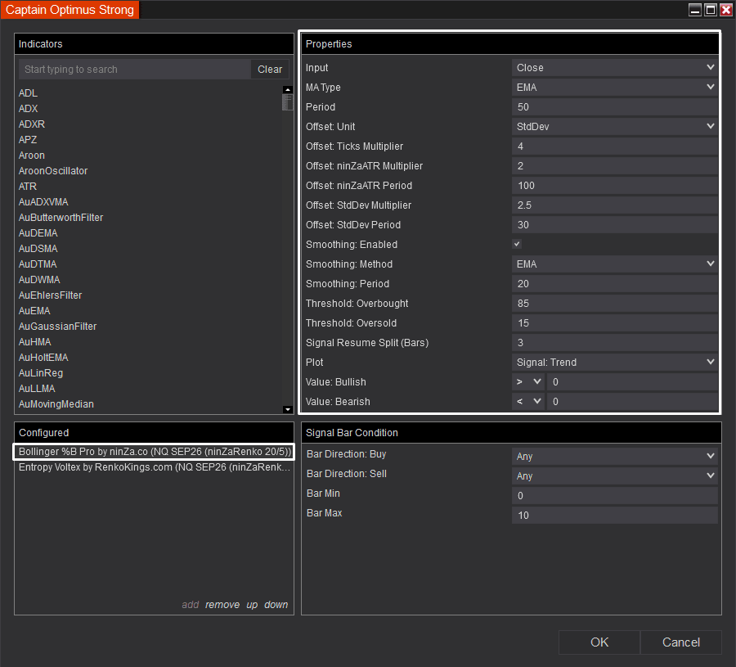Open the Offset: Unit dropdown
The width and height of the screenshot is (736, 667).
[614, 126]
